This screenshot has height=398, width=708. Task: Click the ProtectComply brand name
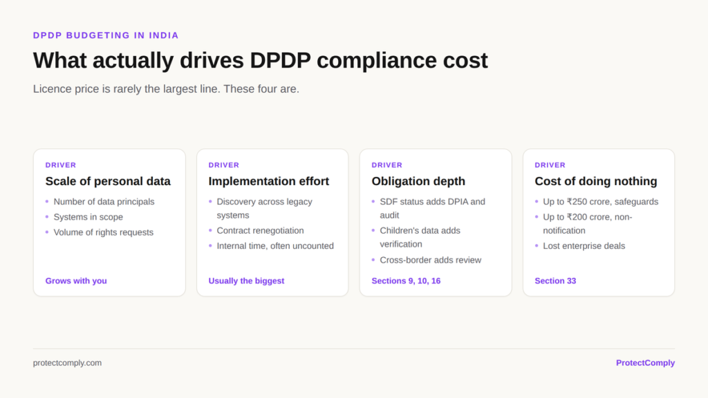(645, 363)
